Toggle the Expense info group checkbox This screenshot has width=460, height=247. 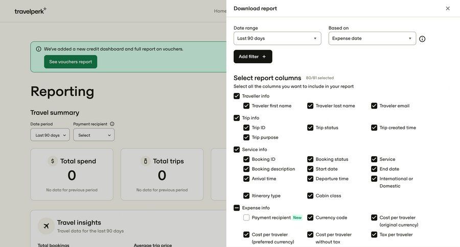click(237, 208)
